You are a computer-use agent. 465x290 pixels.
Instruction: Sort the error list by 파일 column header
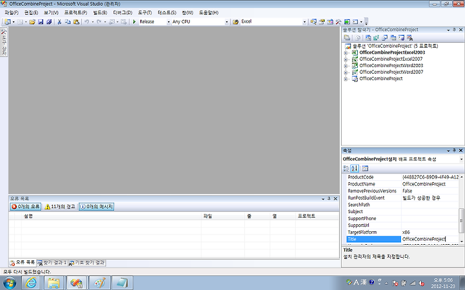click(x=223, y=216)
